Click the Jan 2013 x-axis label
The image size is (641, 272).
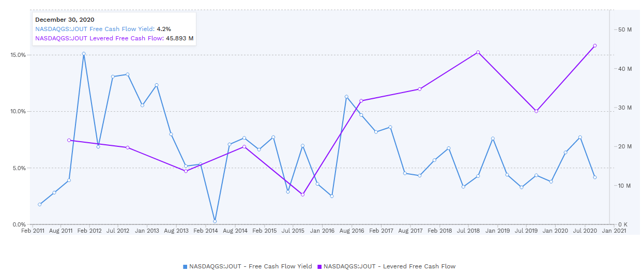(148, 231)
